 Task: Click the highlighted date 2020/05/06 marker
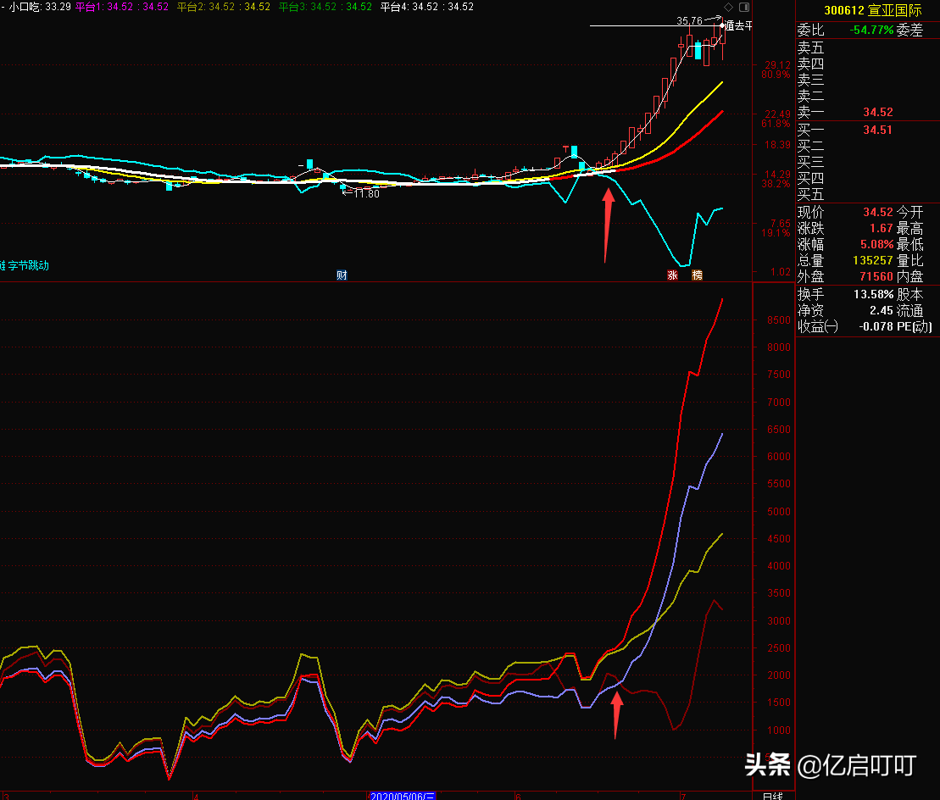pyautogui.click(x=403, y=795)
